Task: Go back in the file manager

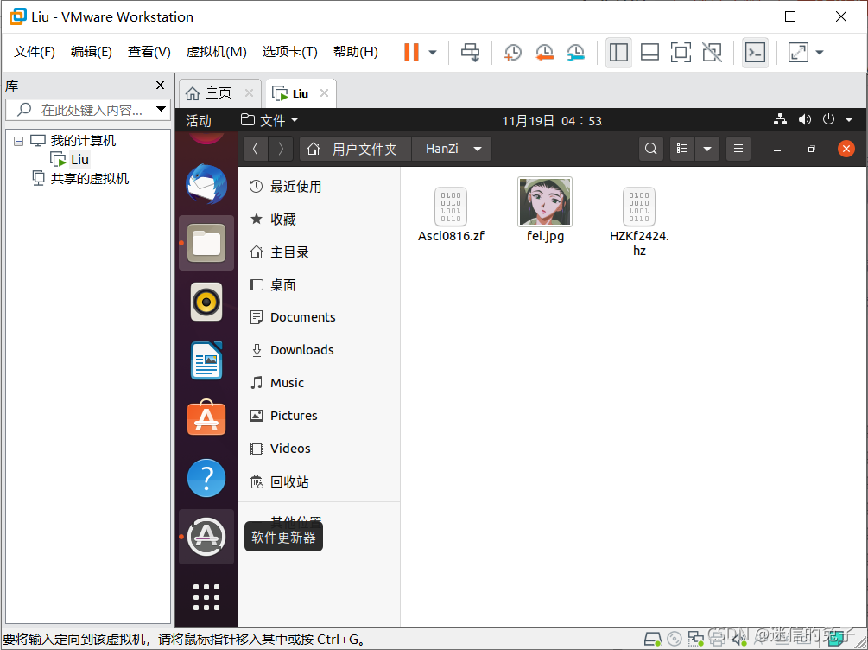Action: pos(256,149)
